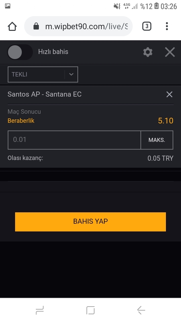Open the browser three-dot menu
Screen dimensions: 181x322
[167, 26]
